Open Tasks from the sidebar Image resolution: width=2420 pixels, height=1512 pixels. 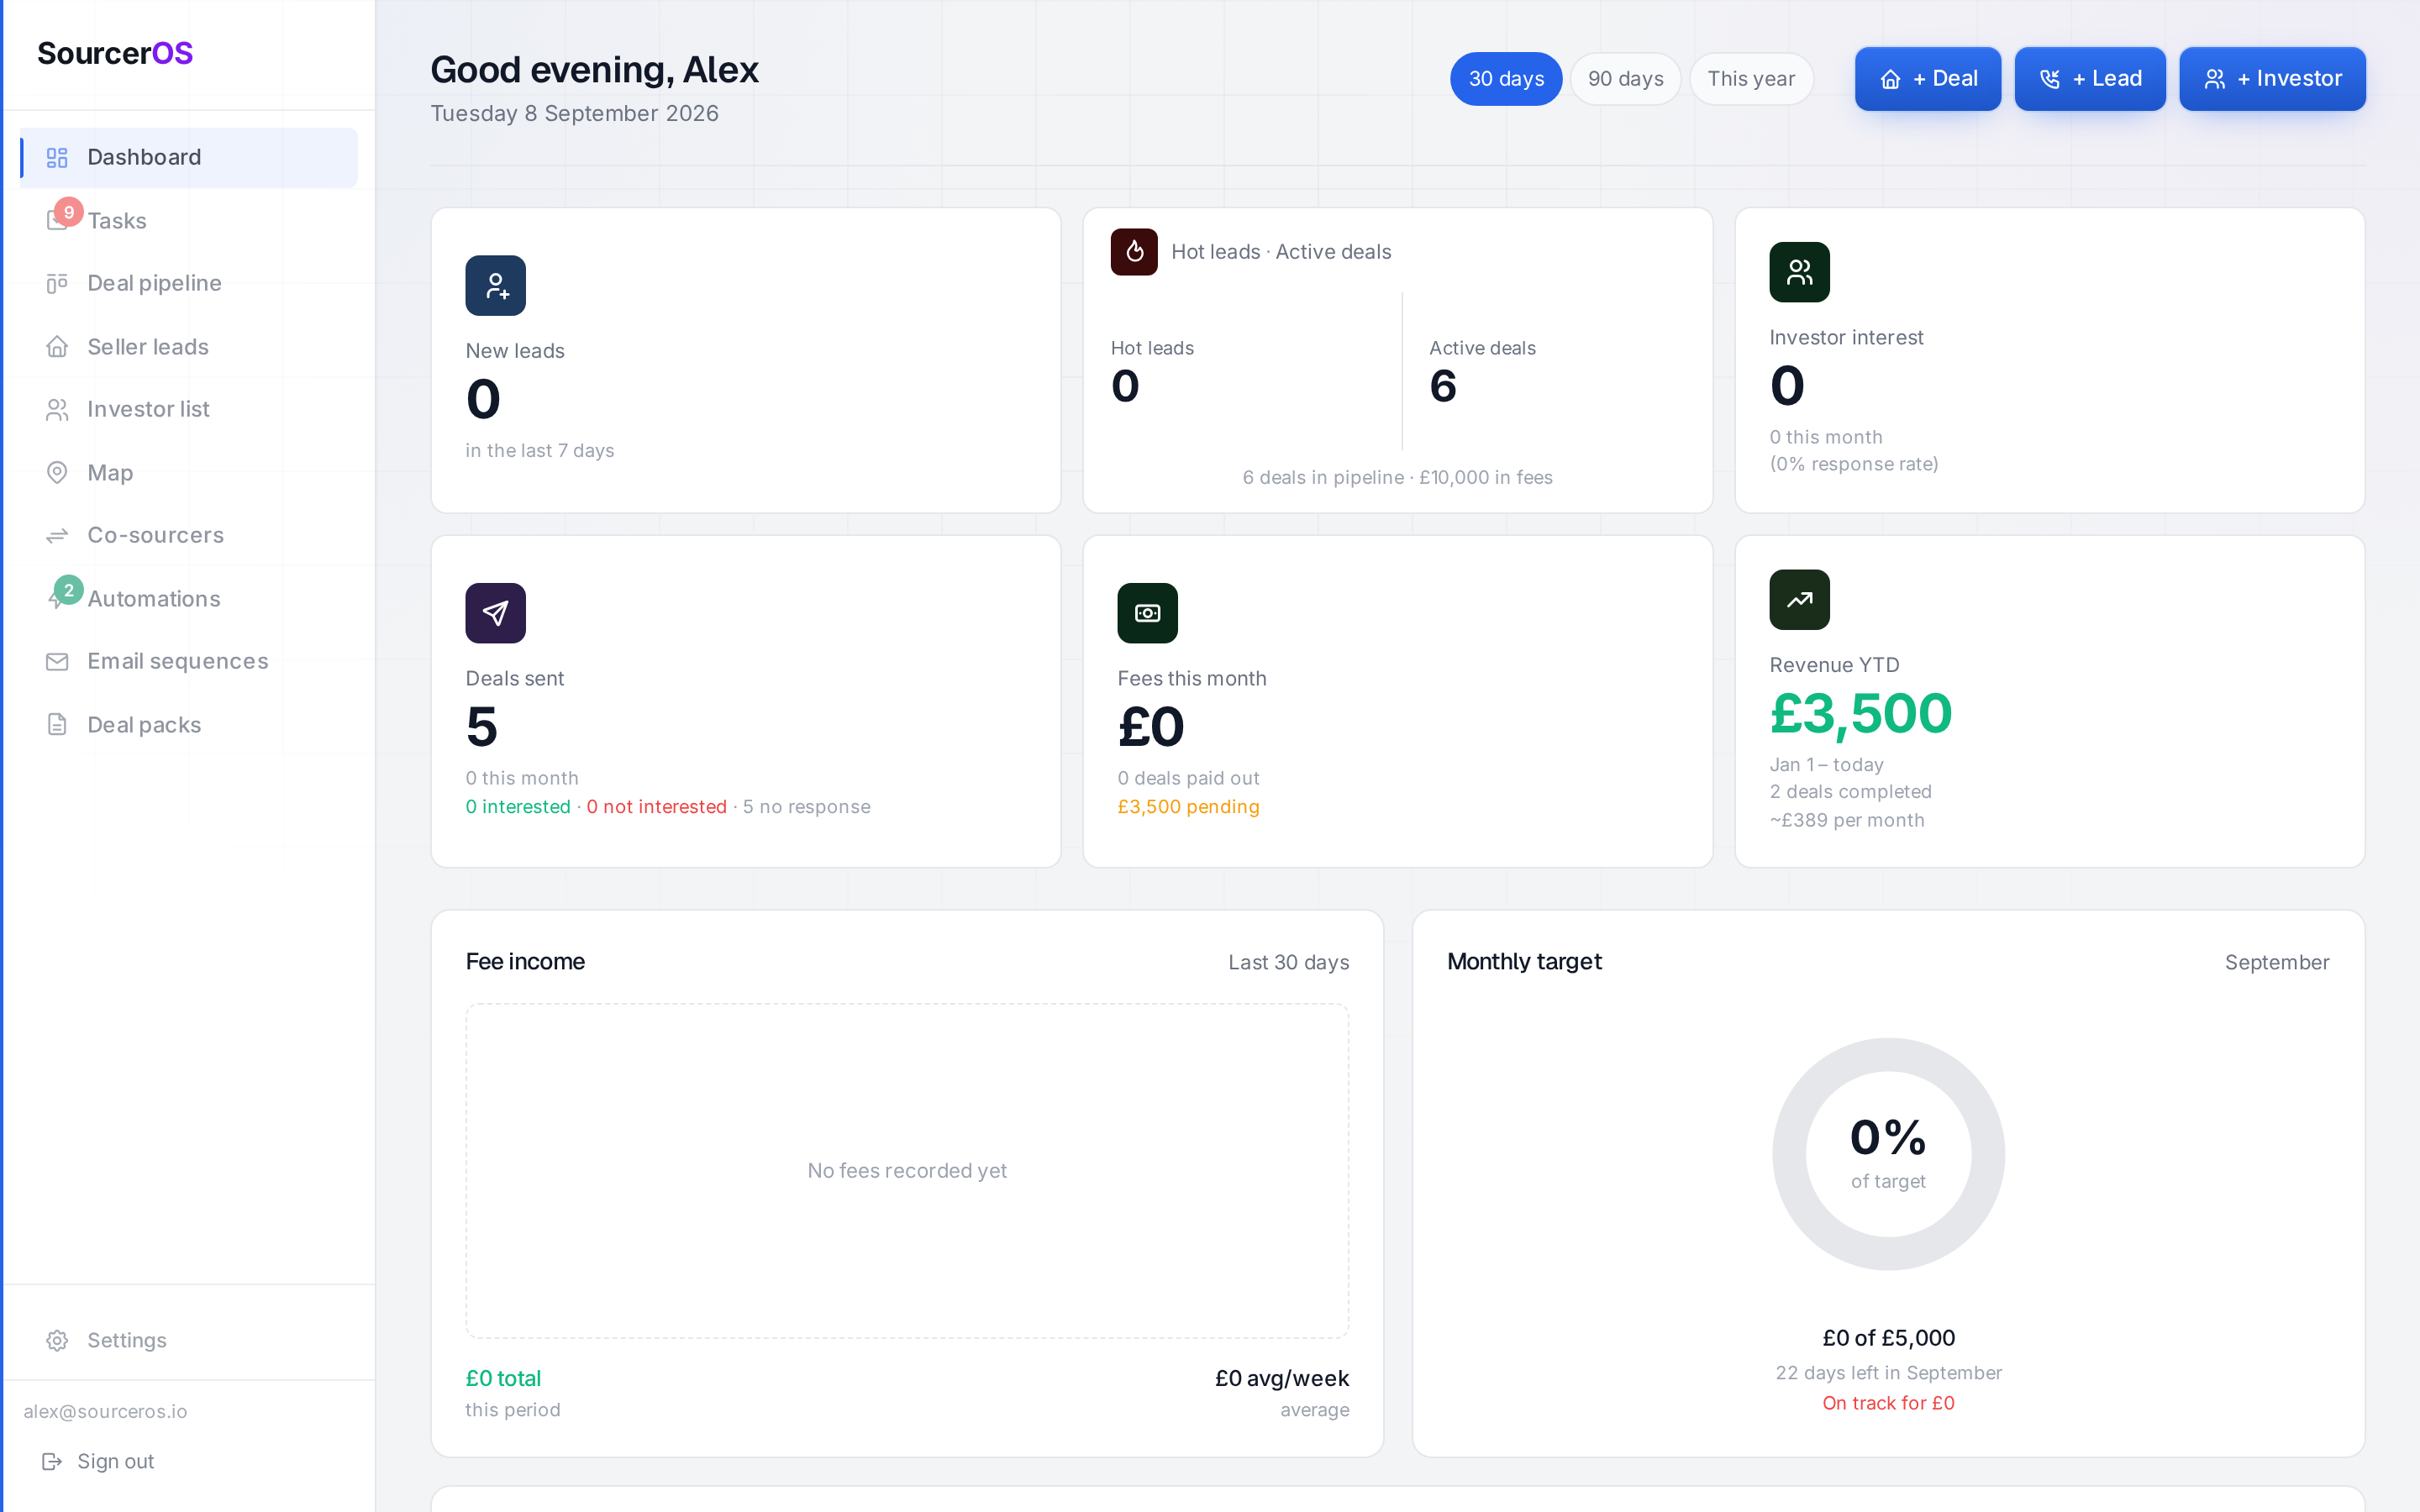click(189, 220)
